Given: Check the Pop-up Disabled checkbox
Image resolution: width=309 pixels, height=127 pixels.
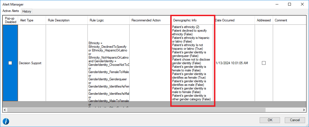Looking at the screenshot, I should [10, 63].
